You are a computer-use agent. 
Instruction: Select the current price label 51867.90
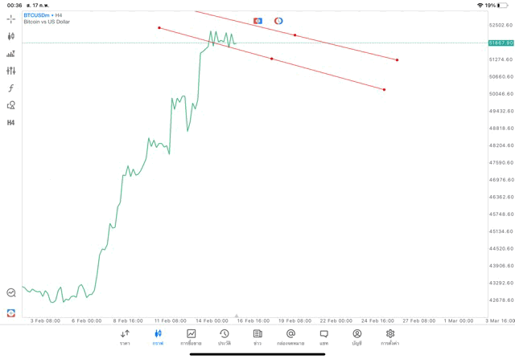click(x=501, y=43)
